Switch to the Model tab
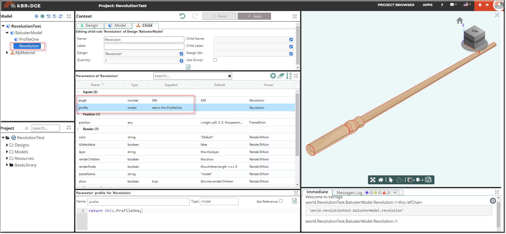 pos(118,26)
